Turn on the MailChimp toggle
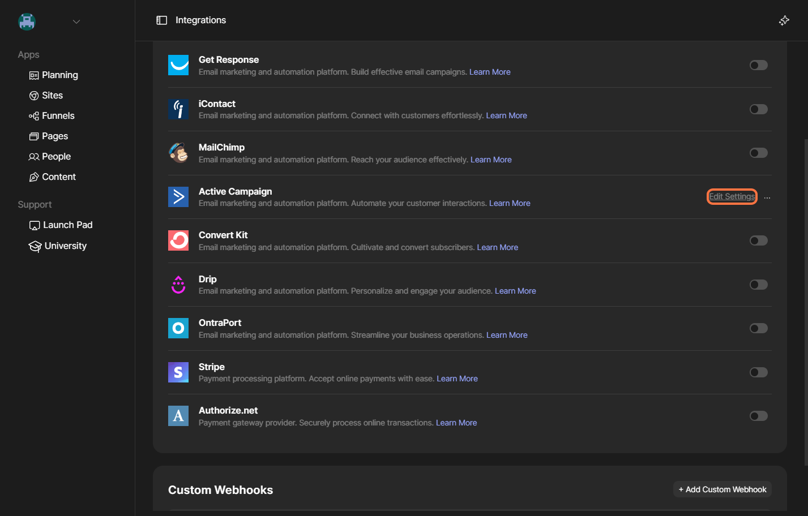 [759, 153]
